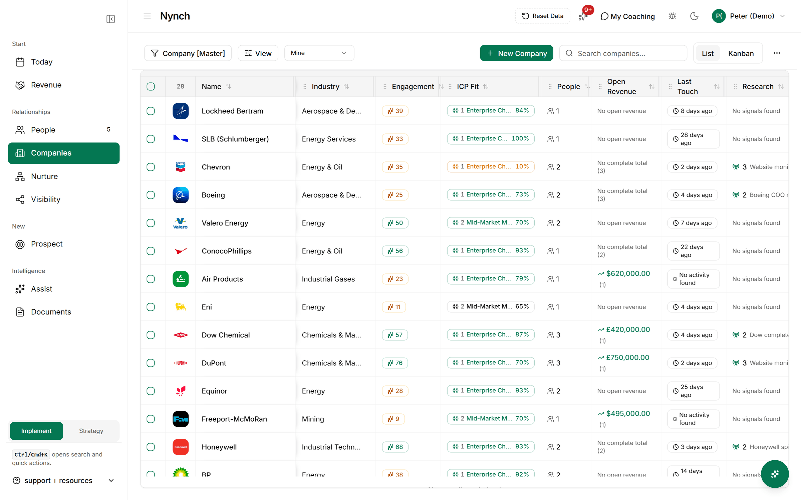This screenshot has width=801, height=500.
Task: Click the bug report icon
Action: (x=672, y=16)
